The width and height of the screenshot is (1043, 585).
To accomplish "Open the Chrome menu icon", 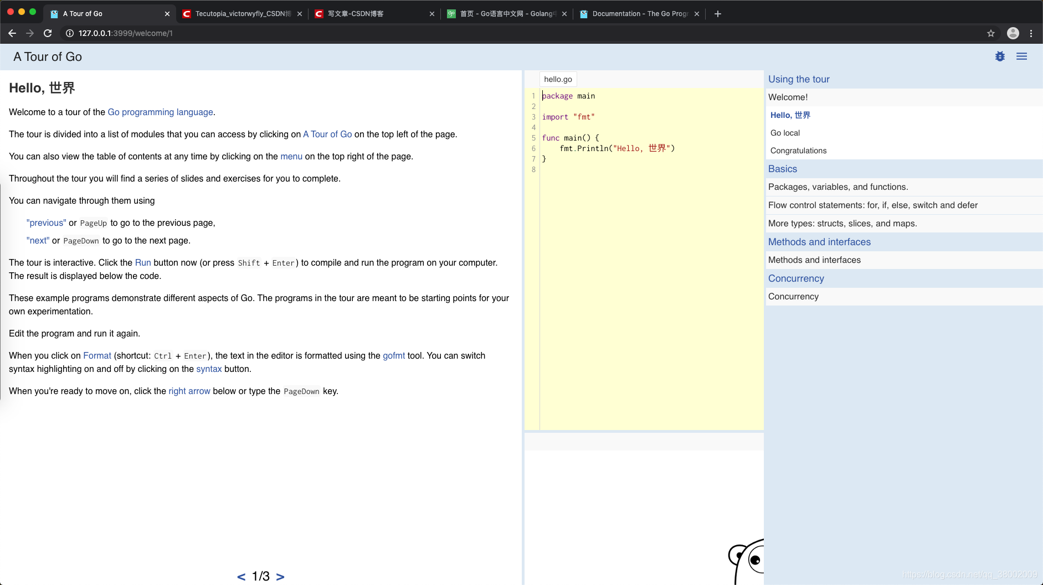I will (x=1031, y=33).
